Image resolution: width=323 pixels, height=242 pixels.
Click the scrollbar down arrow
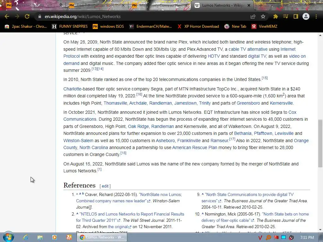coord(320,230)
